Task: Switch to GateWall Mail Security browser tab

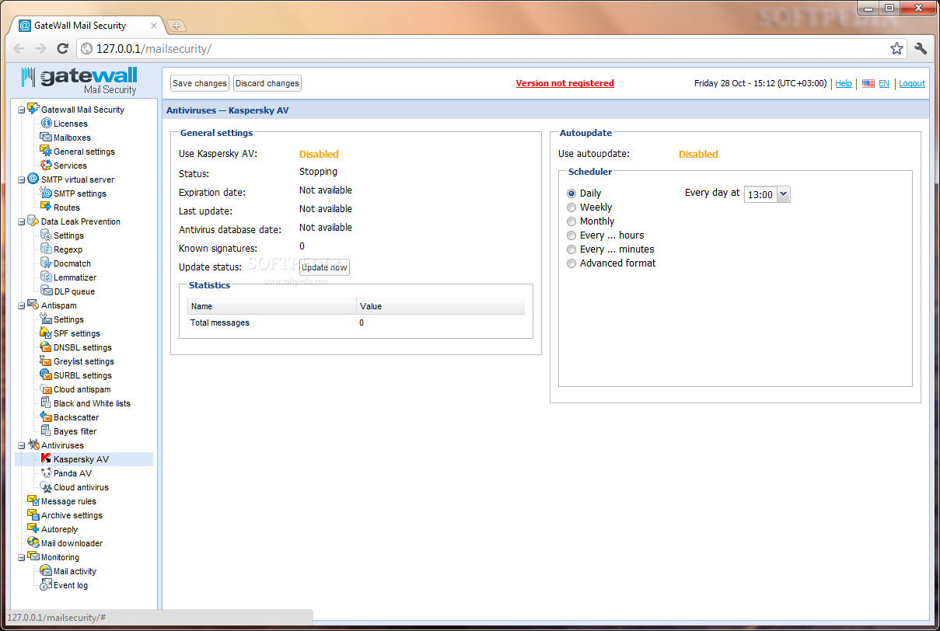Action: (x=86, y=25)
